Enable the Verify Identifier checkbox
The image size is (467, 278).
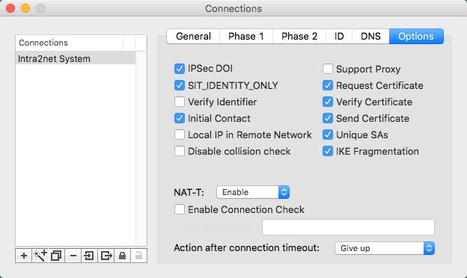click(180, 102)
